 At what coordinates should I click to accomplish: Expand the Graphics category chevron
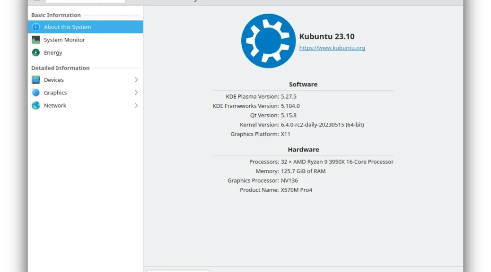136,93
